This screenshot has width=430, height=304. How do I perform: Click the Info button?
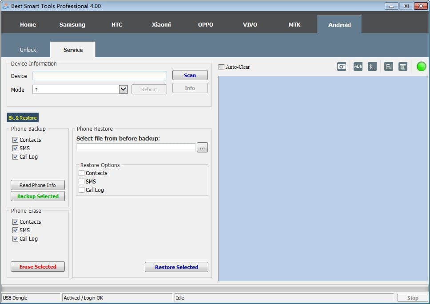click(190, 88)
